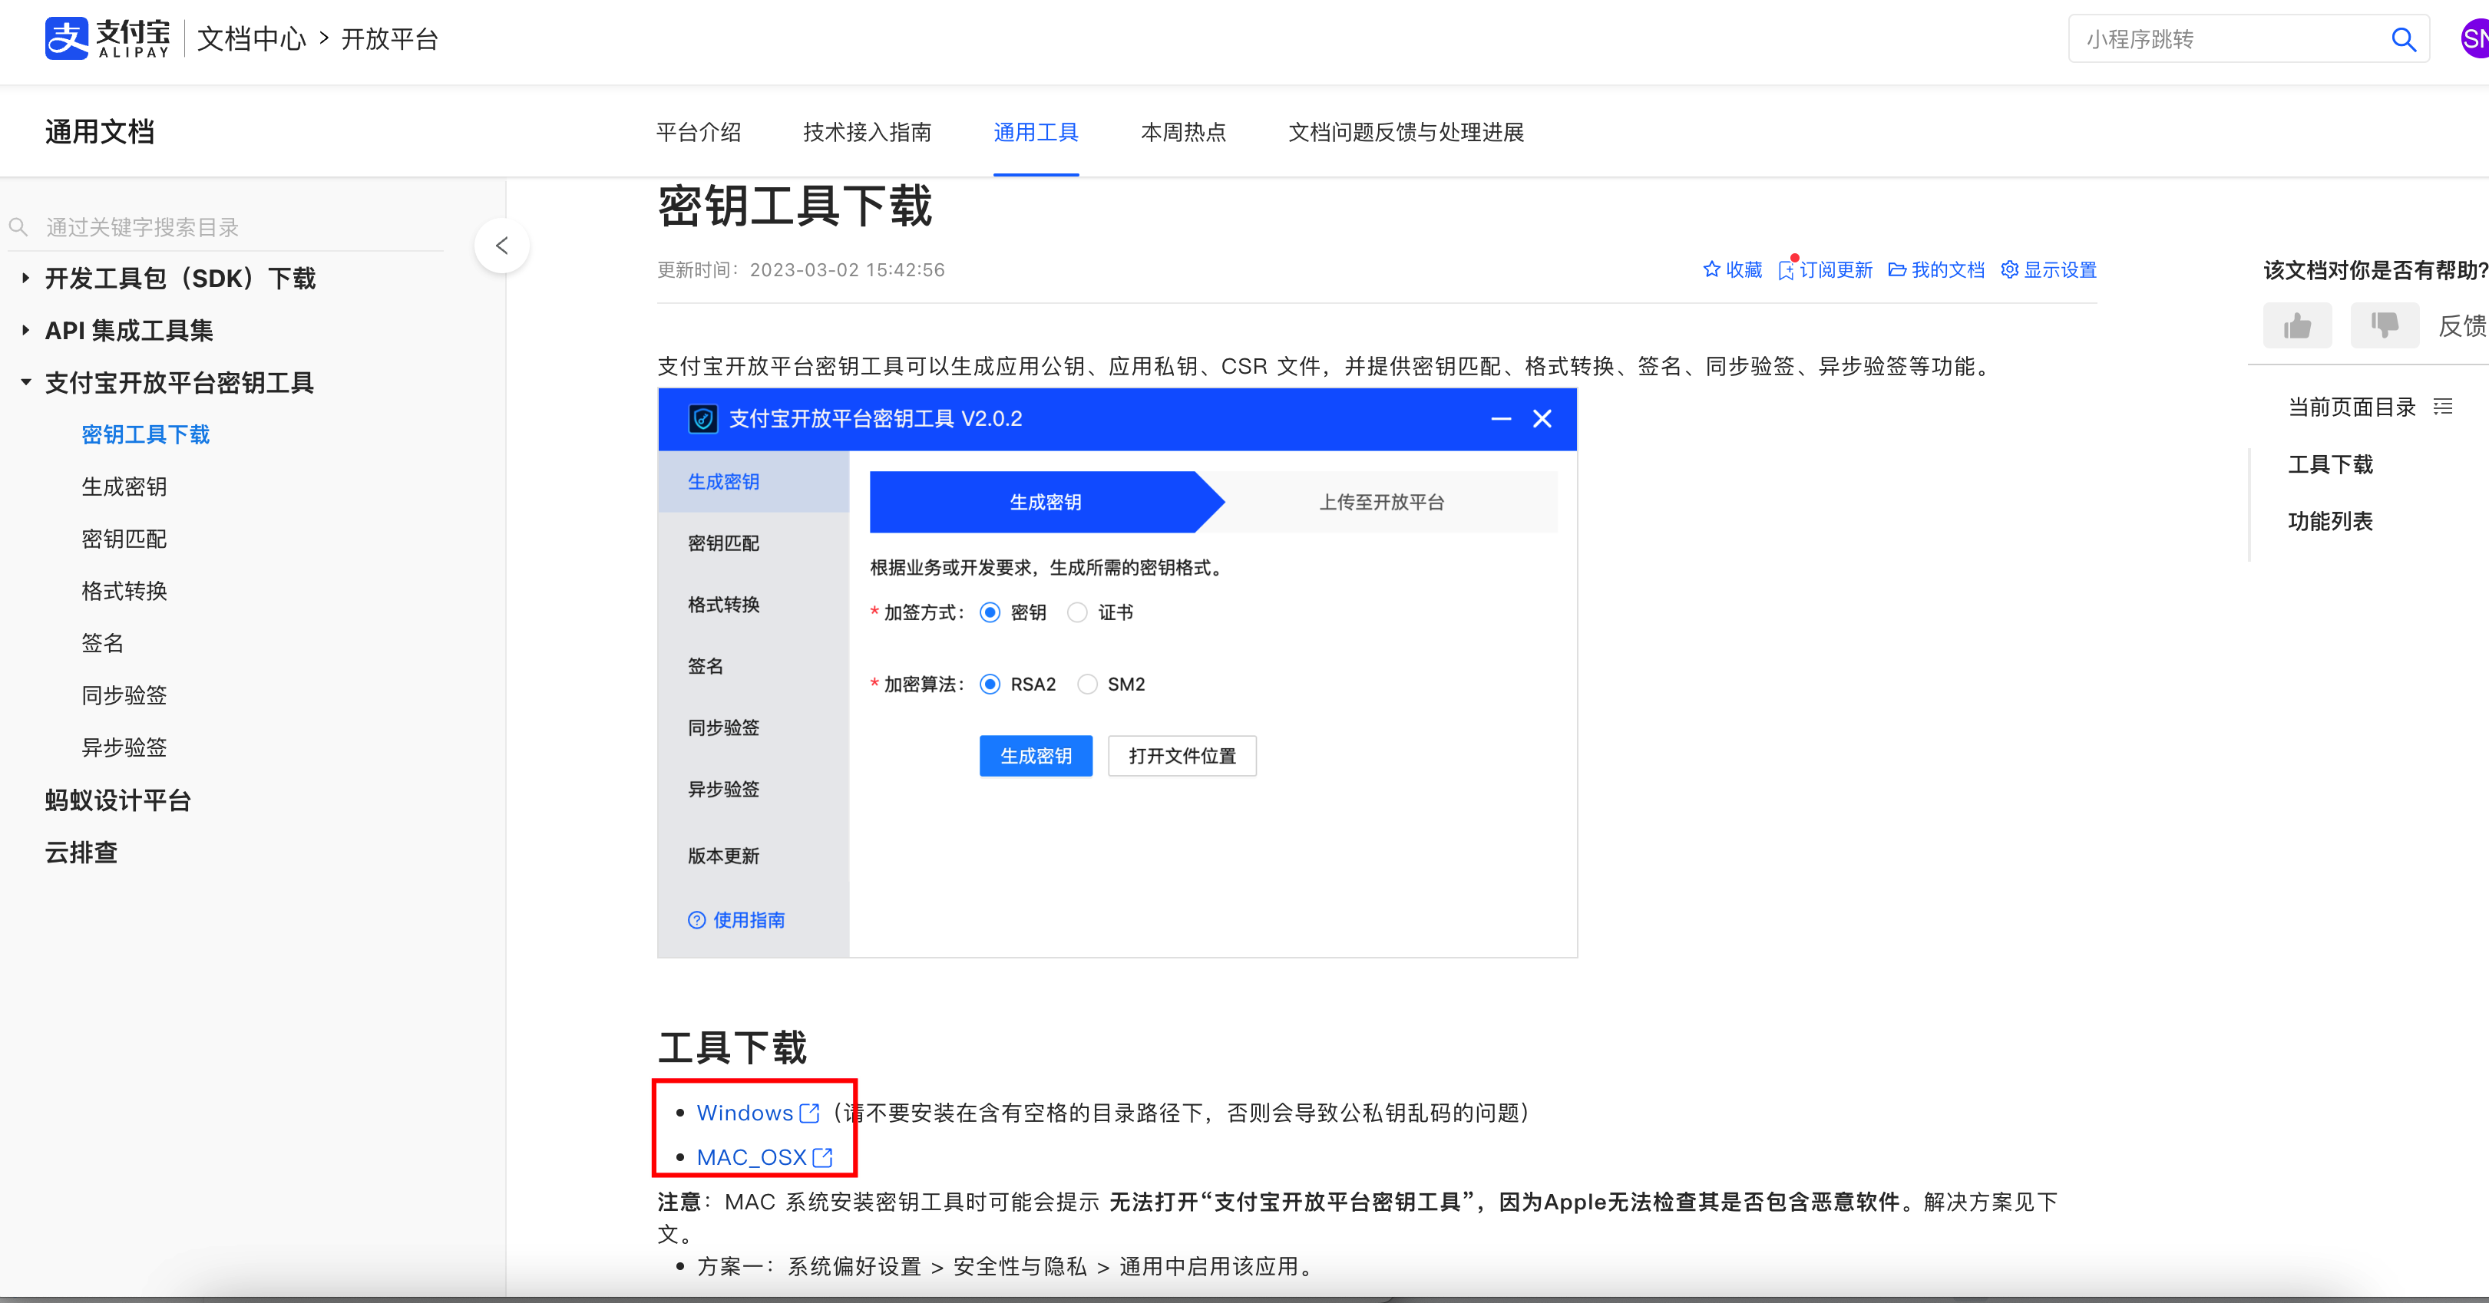This screenshot has width=2489, height=1303.
Task: Click the thumbs up feedback icon
Action: pos(2297,325)
